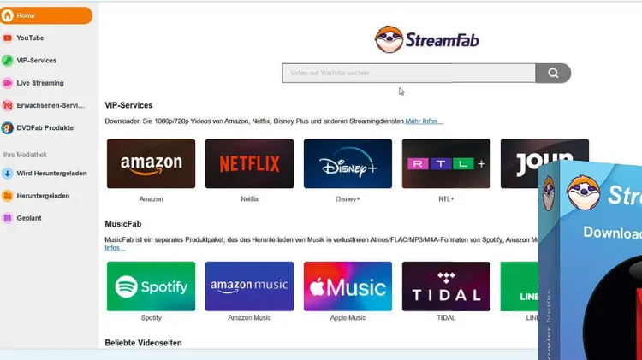This screenshot has width=642, height=360.
Task: Click the YouTube icon in the sidebar
Action: 8,38
